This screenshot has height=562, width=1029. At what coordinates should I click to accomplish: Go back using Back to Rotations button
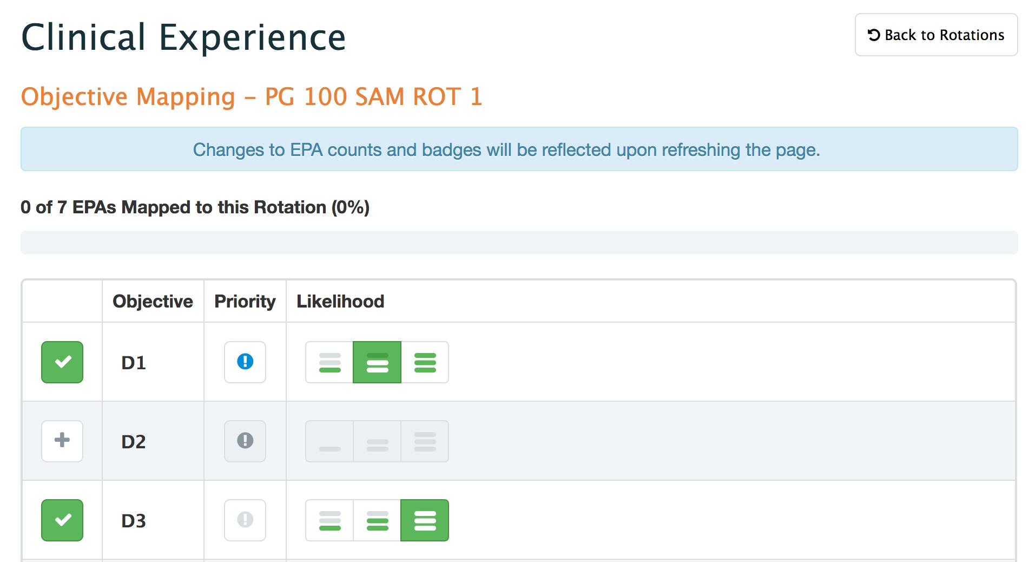(936, 35)
